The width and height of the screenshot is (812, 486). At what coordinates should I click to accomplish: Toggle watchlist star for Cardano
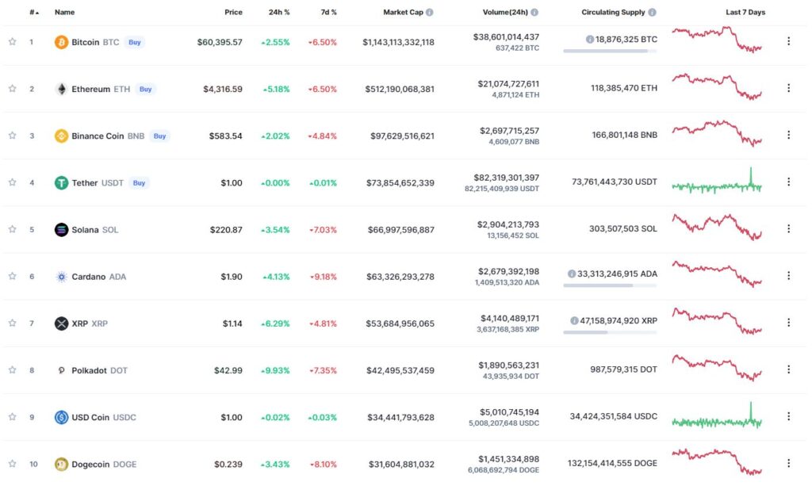click(x=13, y=276)
